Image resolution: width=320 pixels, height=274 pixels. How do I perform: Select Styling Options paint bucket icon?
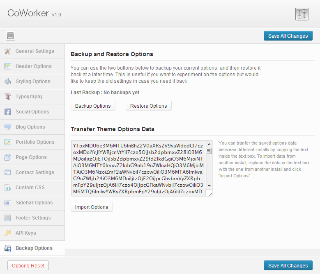[x=8, y=82]
